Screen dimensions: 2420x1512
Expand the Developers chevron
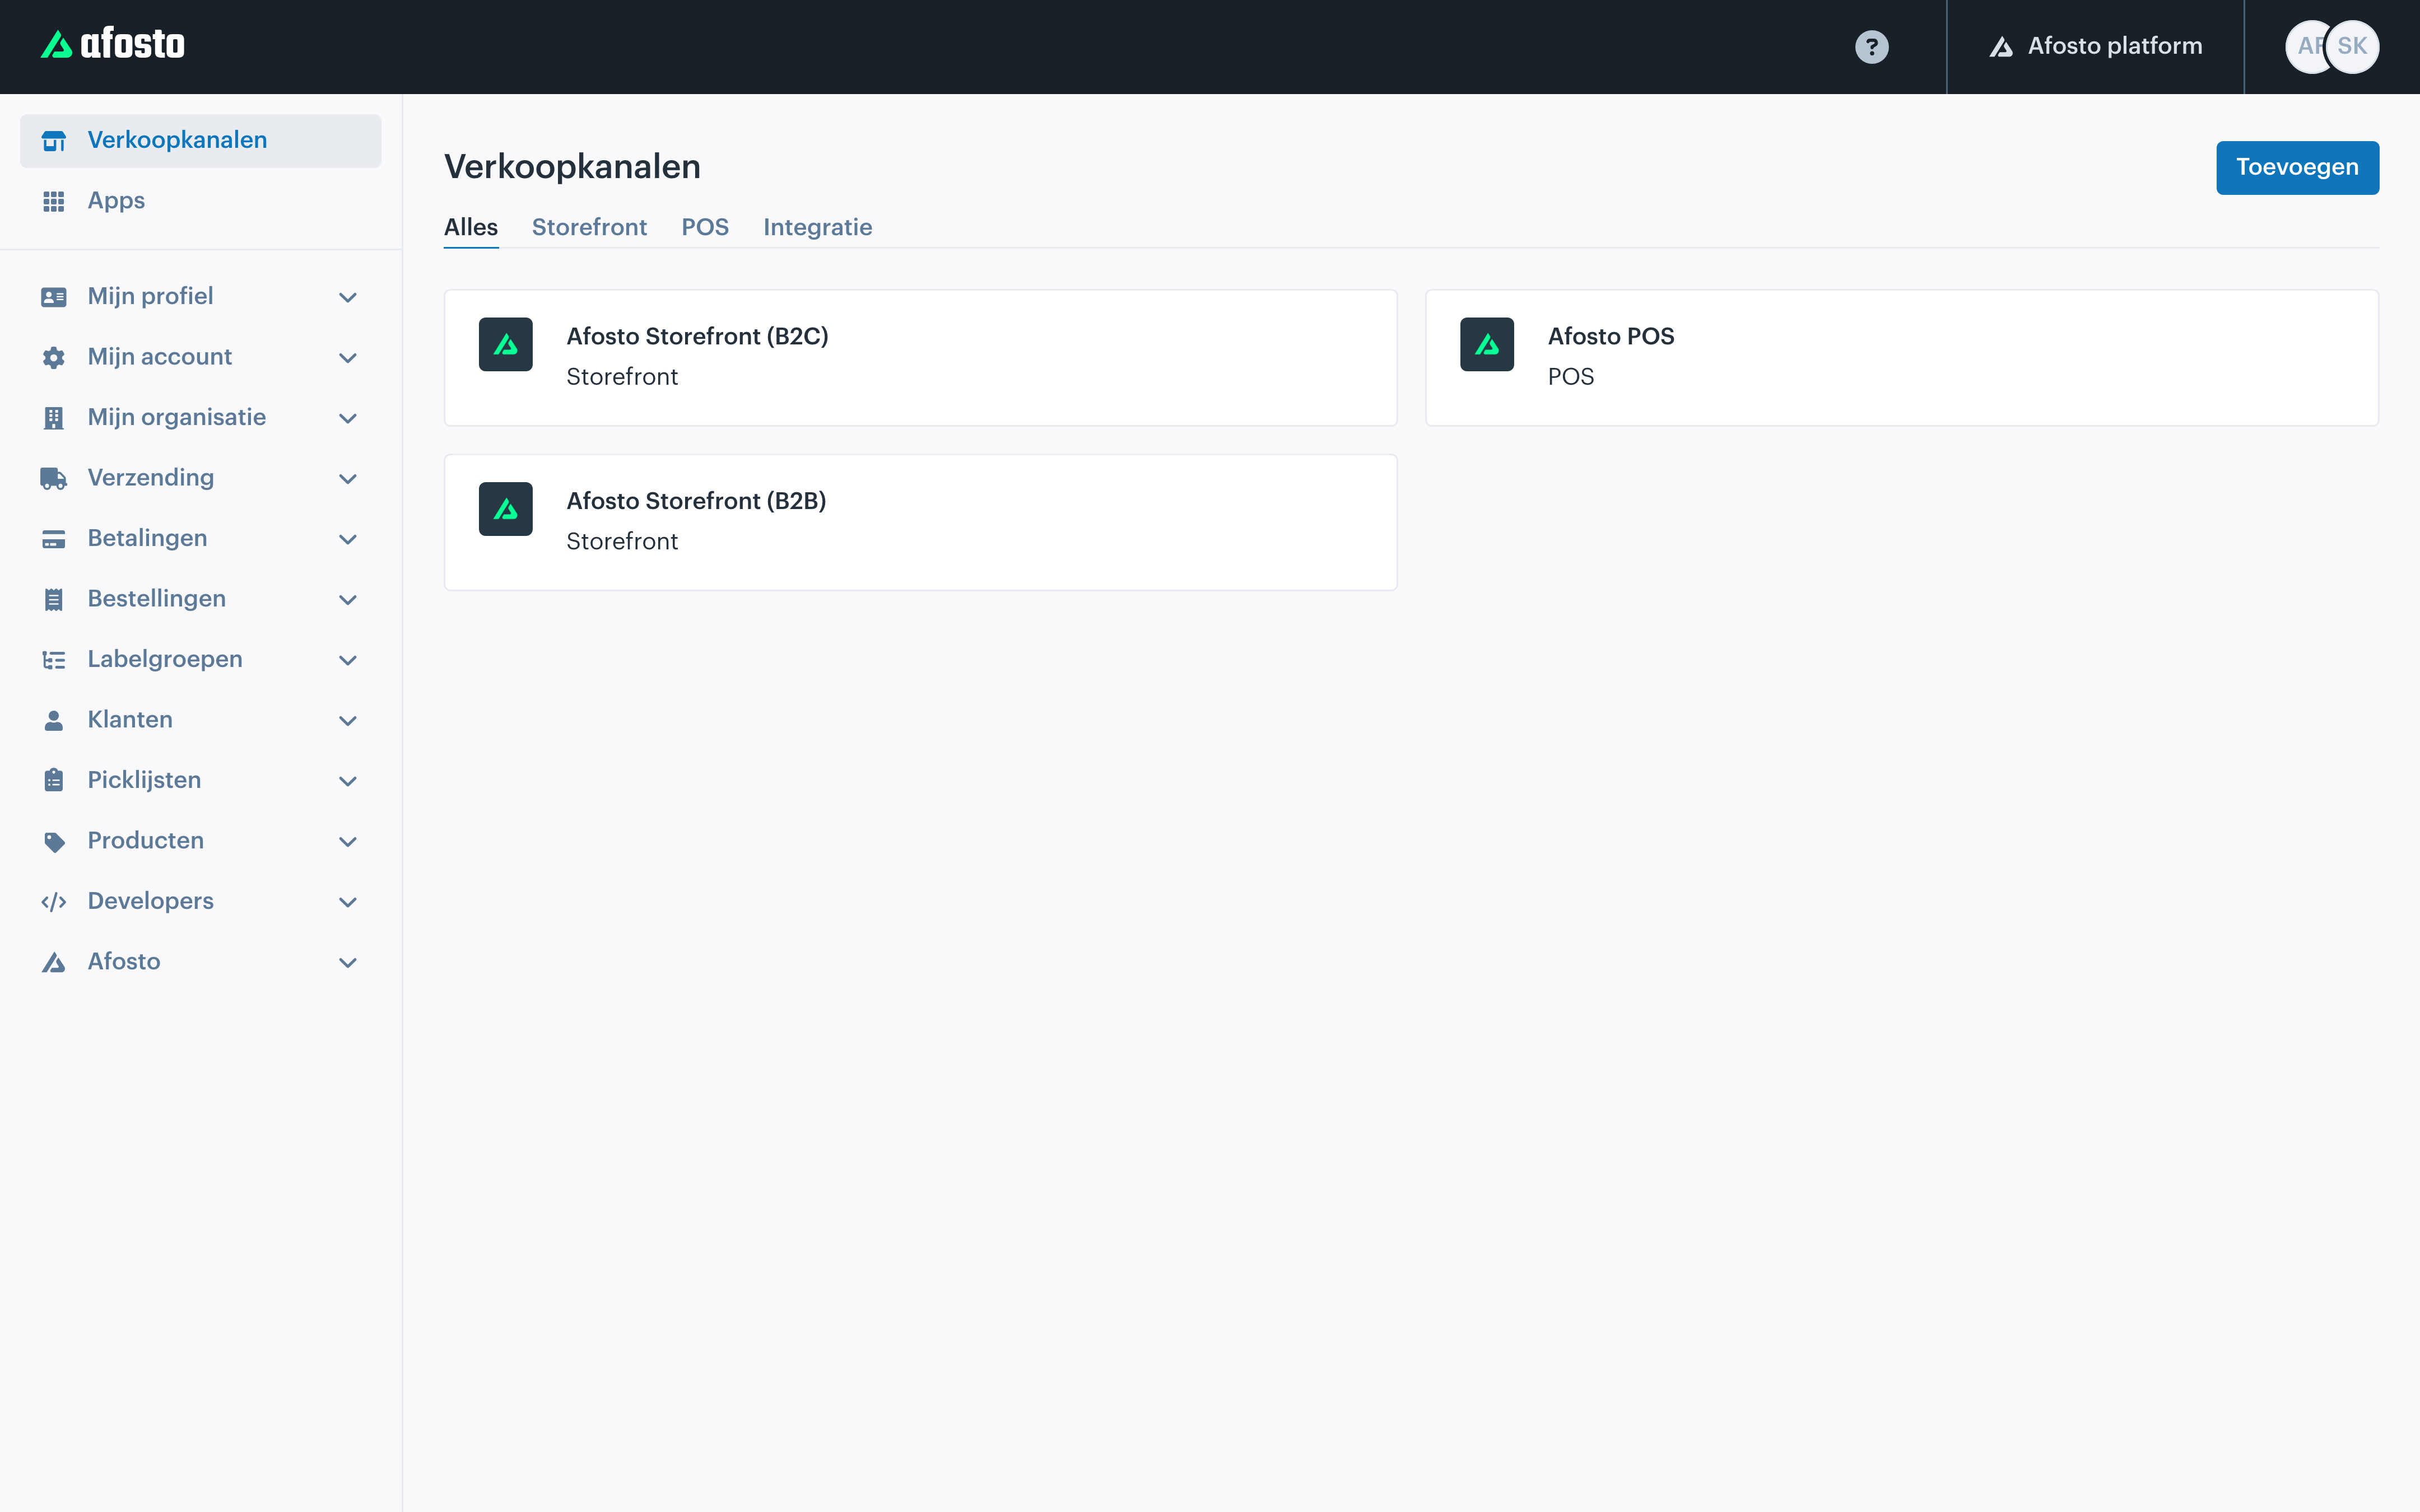(x=348, y=902)
